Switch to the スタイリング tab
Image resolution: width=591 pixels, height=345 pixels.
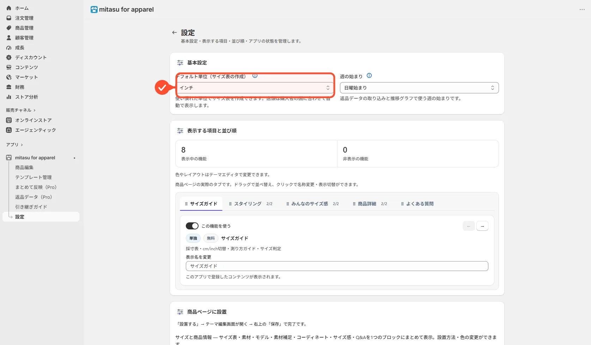pos(250,204)
